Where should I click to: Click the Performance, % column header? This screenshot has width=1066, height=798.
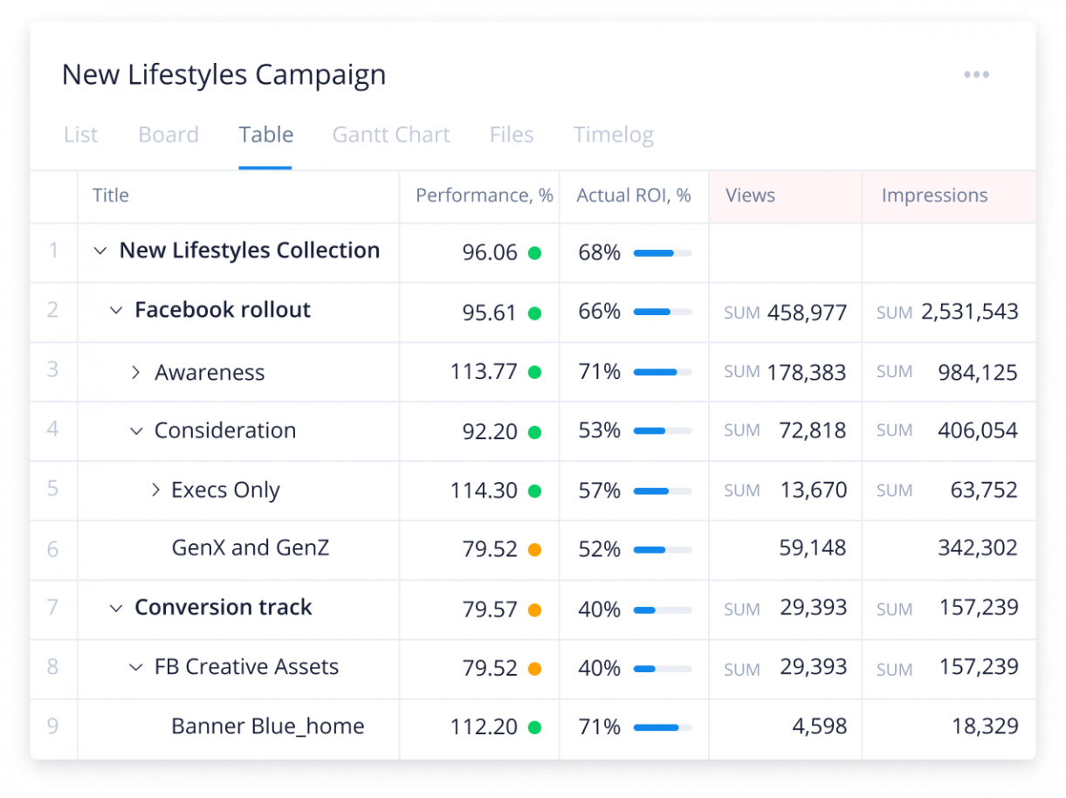484,196
